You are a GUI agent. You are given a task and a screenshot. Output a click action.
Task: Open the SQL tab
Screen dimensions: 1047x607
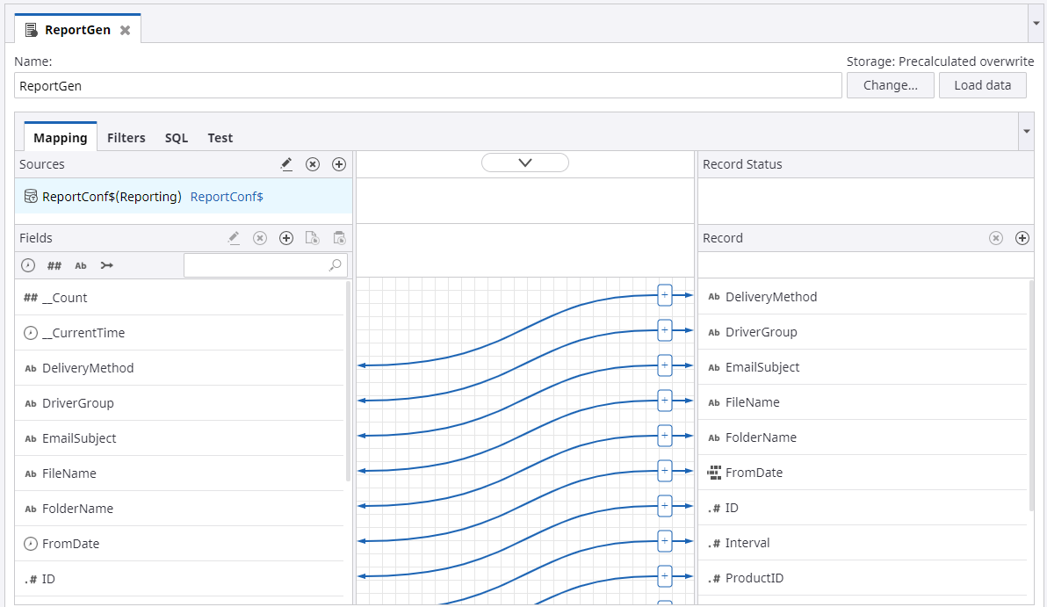point(177,138)
